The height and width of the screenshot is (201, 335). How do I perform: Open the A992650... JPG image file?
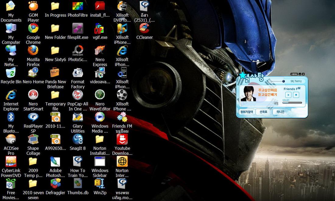(55, 142)
